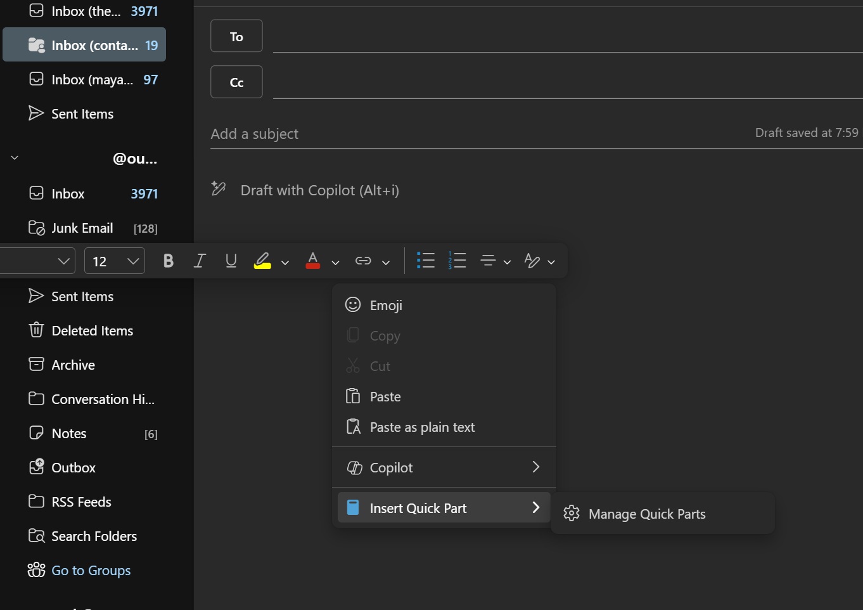Click the blue Quick Part icon
The image size is (863, 610).
353,508
